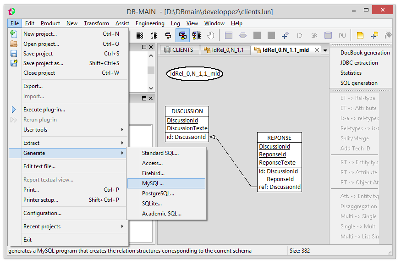The height and width of the screenshot is (265, 401).
Task: Close the lower left docked panel
Action: [151, 99]
